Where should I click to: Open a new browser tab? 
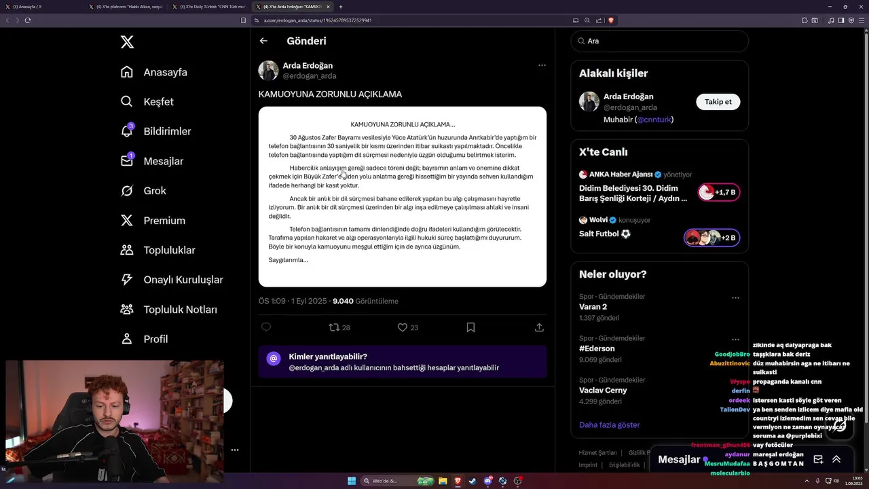[x=341, y=7]
